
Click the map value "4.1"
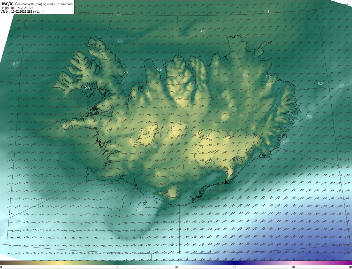pyautogui.click(x=267, y=12)
